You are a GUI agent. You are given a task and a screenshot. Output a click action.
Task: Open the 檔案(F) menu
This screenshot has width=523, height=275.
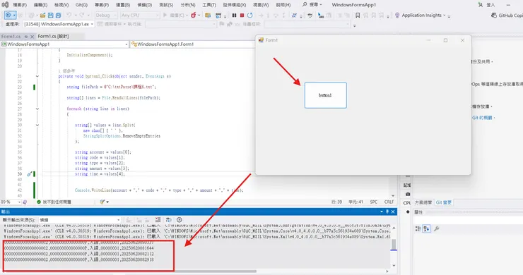point(20,5)
